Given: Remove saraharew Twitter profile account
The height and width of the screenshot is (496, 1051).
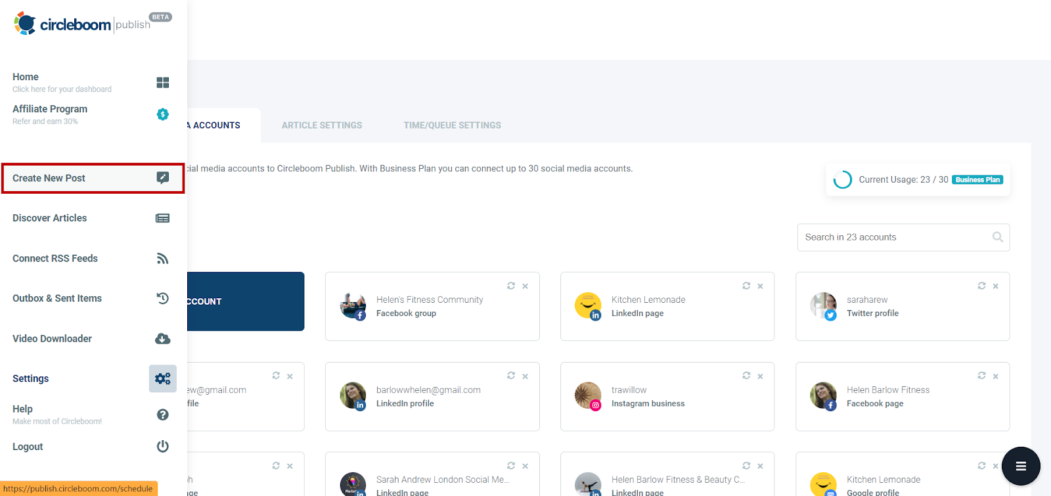Looking at the screenshot, I should point(996,286).
